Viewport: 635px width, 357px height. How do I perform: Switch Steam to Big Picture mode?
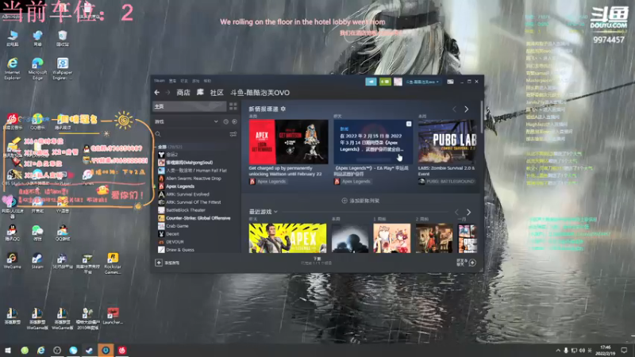click(450, 82)
